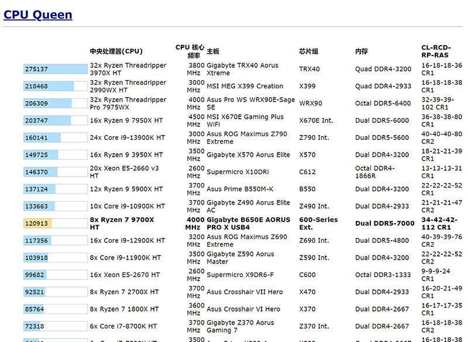Click the 275137 score bar
The height and width of the screenshot is (342, 468).
point(55,69)
